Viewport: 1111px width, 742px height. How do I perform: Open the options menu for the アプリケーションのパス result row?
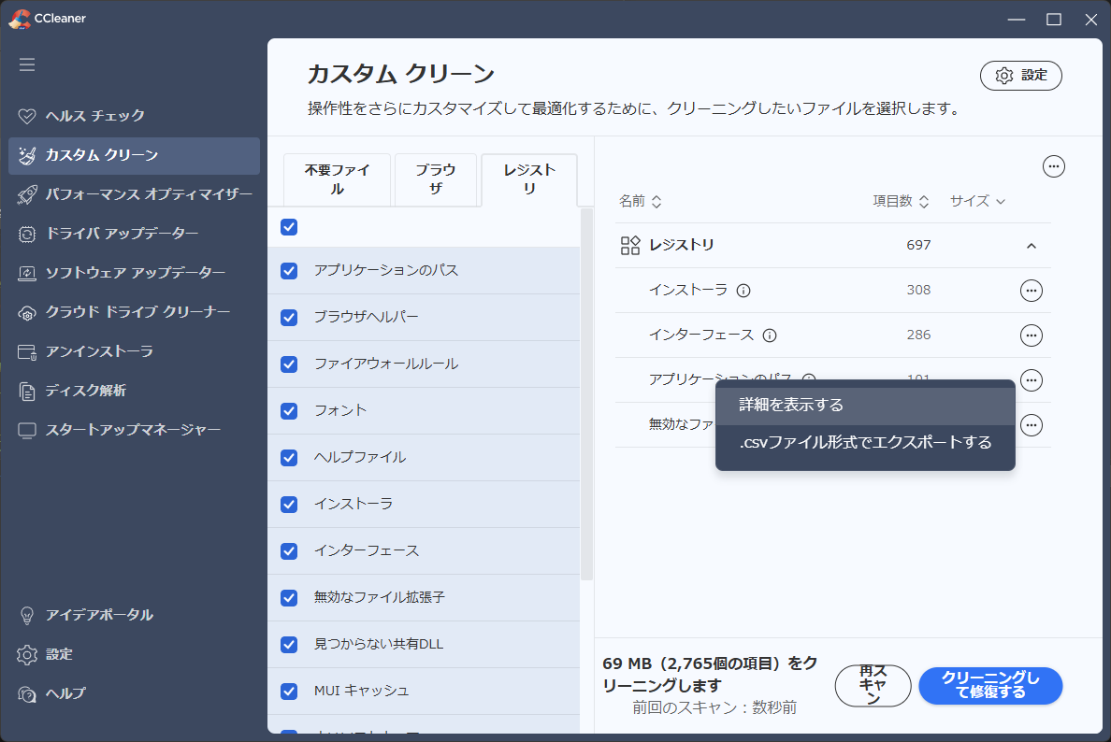[1031, 380]
